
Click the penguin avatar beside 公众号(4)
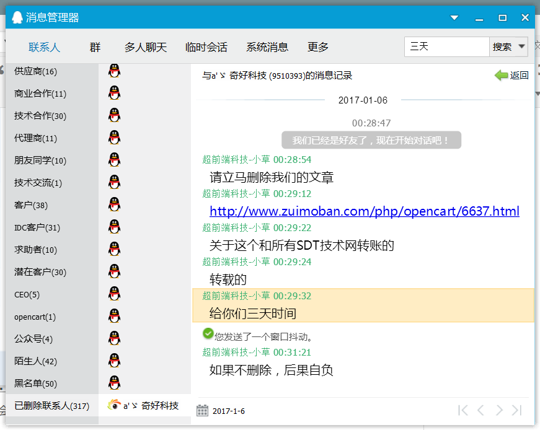click(x=114, y=338)
